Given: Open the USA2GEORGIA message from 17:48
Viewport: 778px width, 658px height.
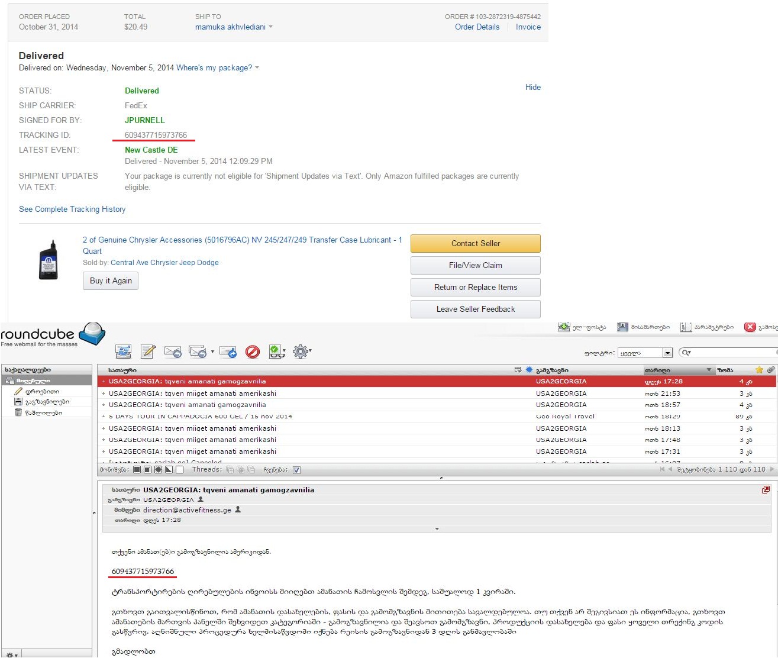Looking at the screenshot, I should tap(437, 440).
